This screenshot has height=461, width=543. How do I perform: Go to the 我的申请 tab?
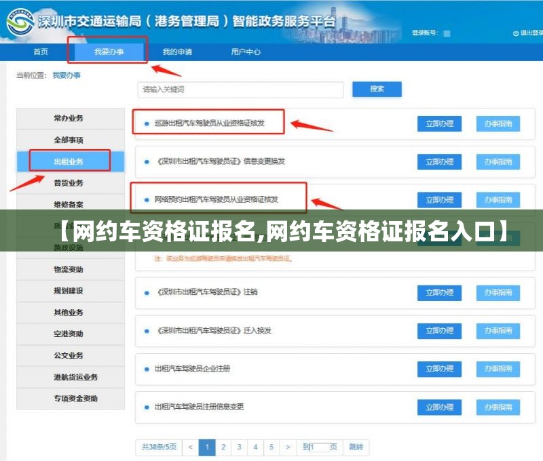coord(177,52)
